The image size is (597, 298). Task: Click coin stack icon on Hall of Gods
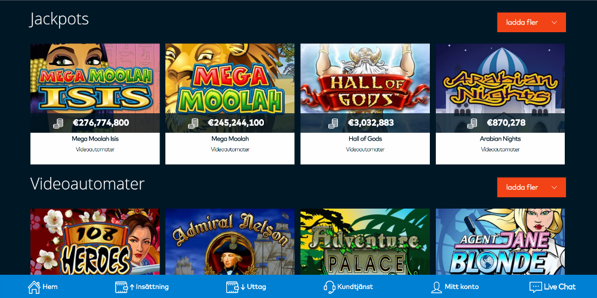tap(333, 123)
